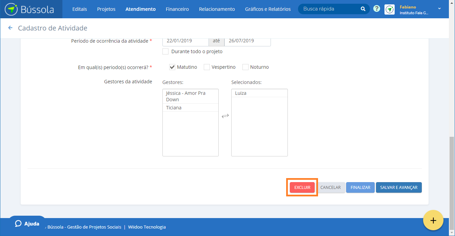Screen dimensions: 455x236
Task: Uncheck the Matutino checkbox
Action: [172, 67]
